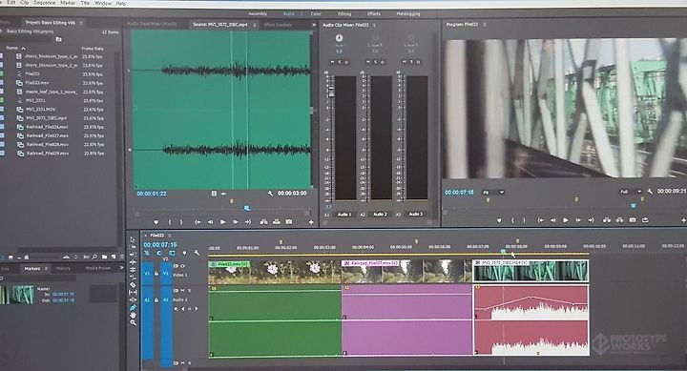Click Drag Video Only icon in Source

coord(214,194)
